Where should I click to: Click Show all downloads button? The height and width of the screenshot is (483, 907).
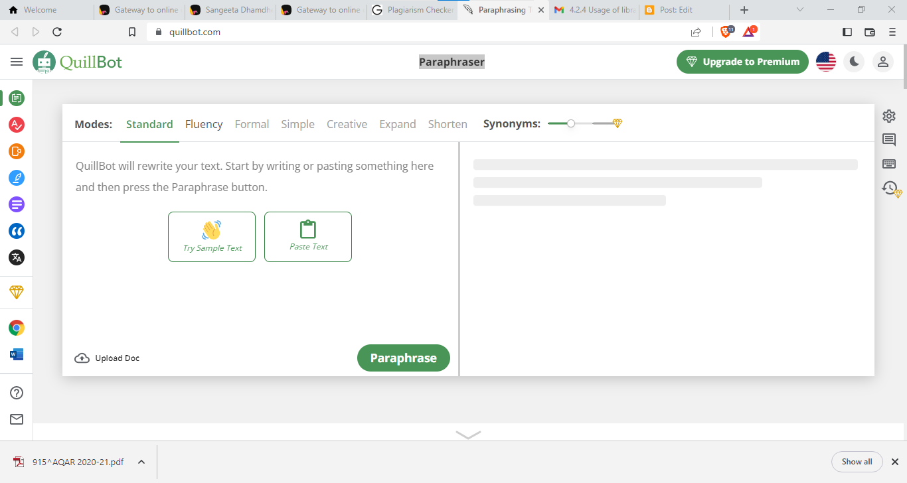[x=857, y=462]
